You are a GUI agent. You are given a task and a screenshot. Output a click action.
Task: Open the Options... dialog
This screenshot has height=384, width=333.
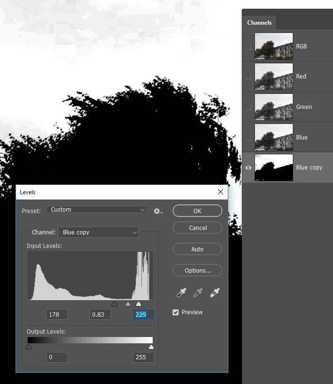(197, 270)
